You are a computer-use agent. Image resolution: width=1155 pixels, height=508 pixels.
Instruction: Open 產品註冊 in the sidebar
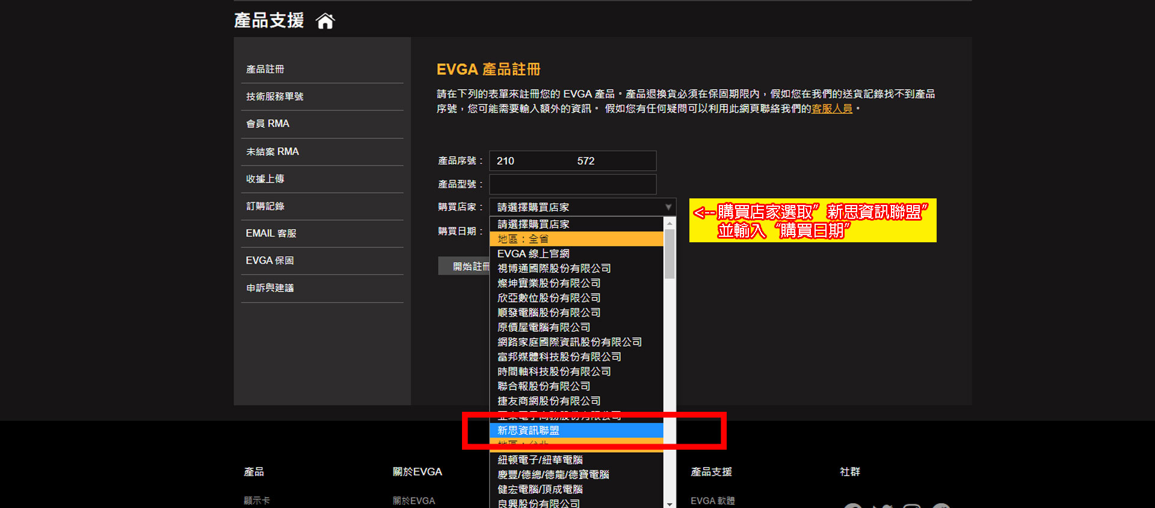click(x=265, y=69)
